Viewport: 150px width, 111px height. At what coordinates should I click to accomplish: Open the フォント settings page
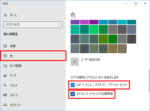(x=14, y=85)
